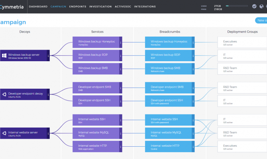267x159 pixels.
Task: Open options of Windows backup SMB breadcrumb
Action: point(193,69)
